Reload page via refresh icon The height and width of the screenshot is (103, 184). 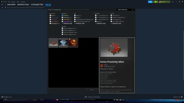[2, 7]
